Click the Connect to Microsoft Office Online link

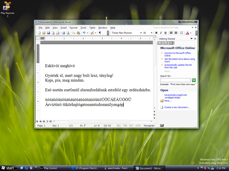177,54
